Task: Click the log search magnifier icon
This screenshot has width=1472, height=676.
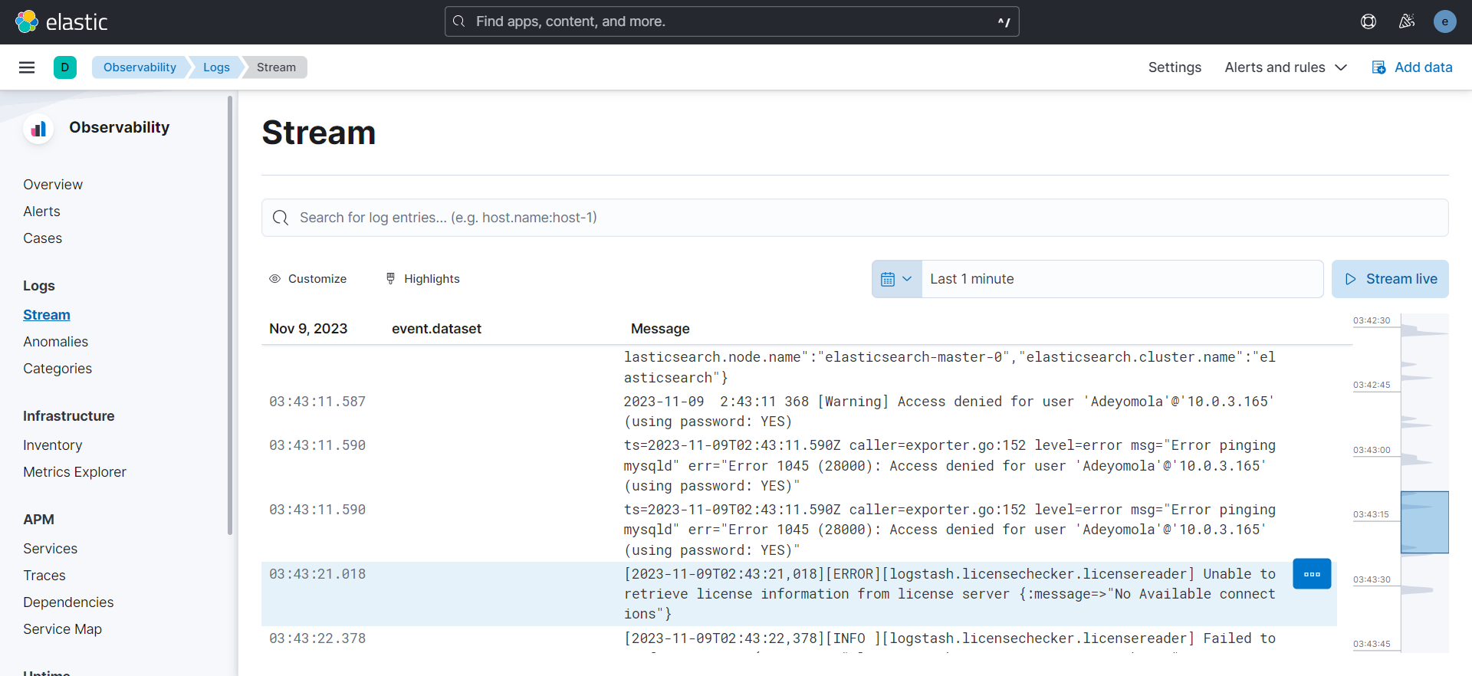Action: 281,218
